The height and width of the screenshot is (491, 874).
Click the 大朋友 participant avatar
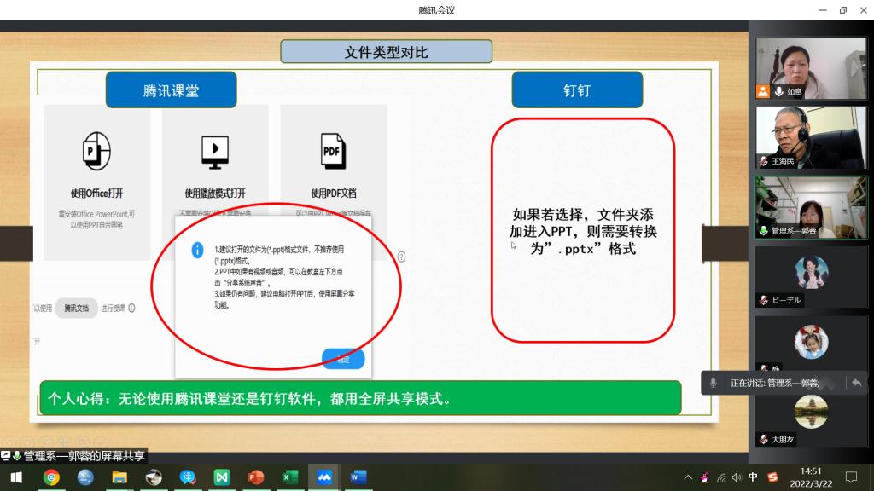[811, 412]
